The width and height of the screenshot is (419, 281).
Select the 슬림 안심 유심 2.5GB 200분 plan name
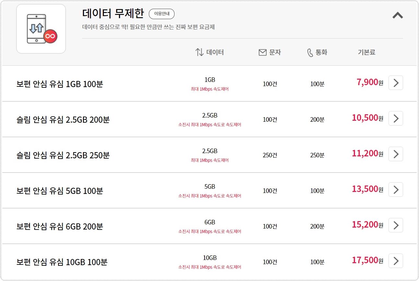click(x=64, y=119)
